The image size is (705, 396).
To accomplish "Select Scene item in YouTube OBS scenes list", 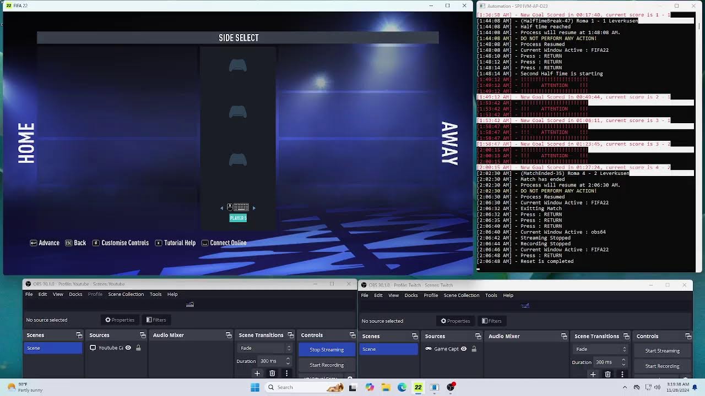I will coord(53,348).
